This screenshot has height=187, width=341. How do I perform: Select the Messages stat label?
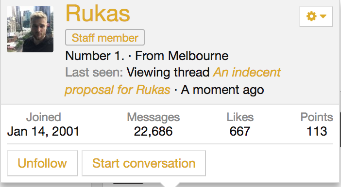[x=153, y=117]
